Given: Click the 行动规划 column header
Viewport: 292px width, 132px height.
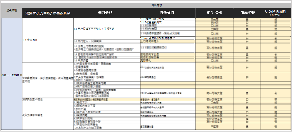Looking at the screenshot, I should click(167, 13).
